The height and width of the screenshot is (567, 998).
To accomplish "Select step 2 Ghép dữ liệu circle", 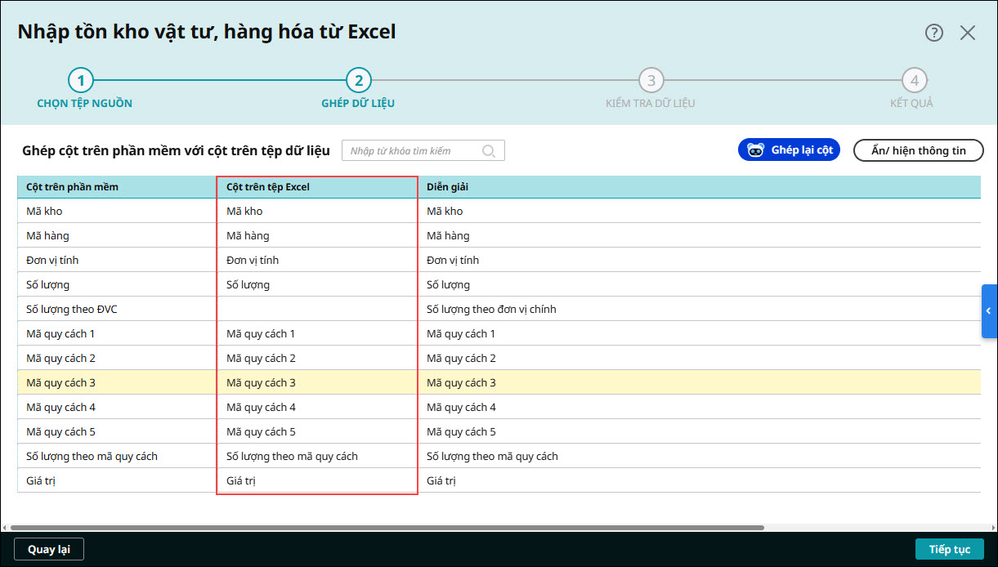I will pos(358,81).
